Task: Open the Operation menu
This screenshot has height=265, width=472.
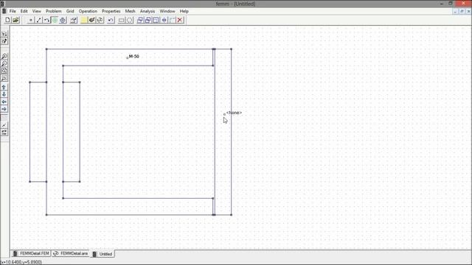Action: coord(88,11)
